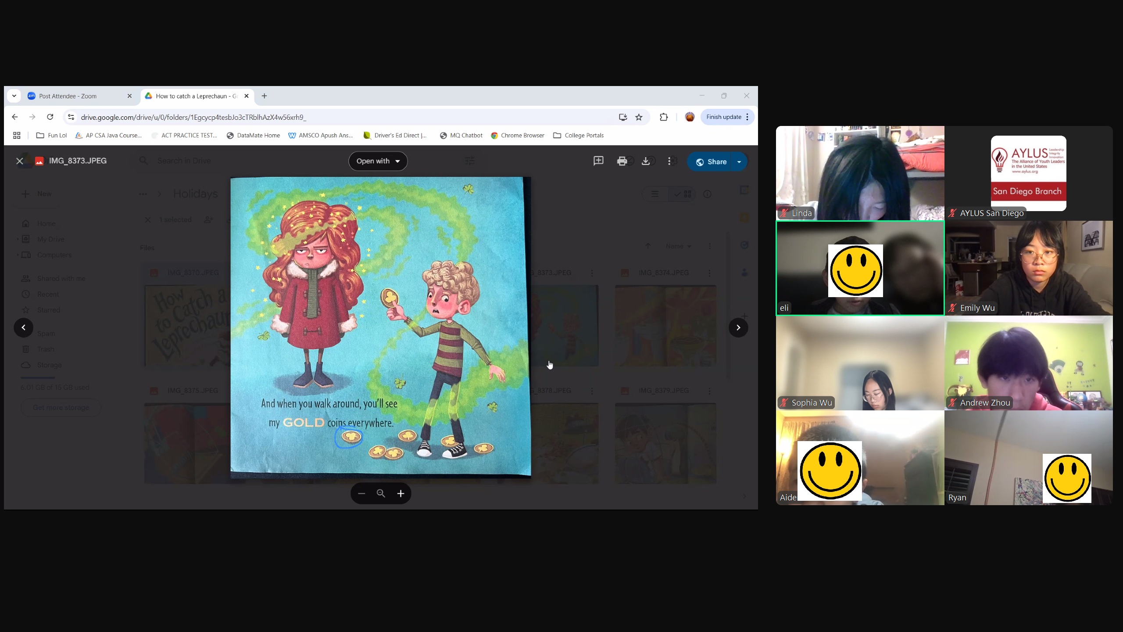Install app icon in the address bar

622,117
